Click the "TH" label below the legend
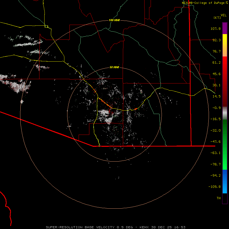Viewport: 229px width, 229px height. coord(219,198)
